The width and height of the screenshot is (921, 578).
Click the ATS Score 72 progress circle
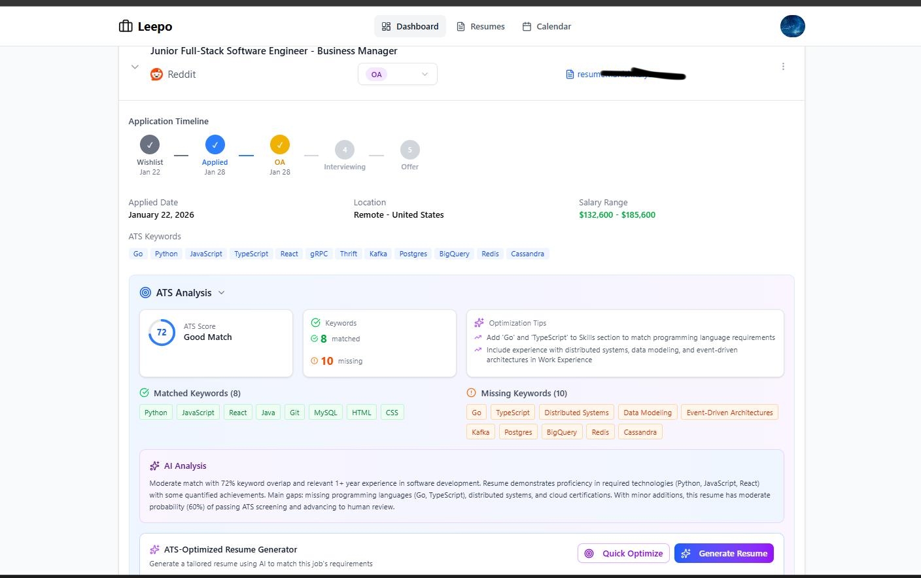point(162,332)
